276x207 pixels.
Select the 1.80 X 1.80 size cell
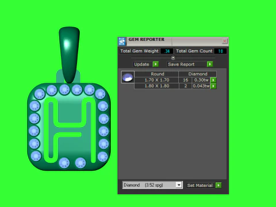pos(157,86)
